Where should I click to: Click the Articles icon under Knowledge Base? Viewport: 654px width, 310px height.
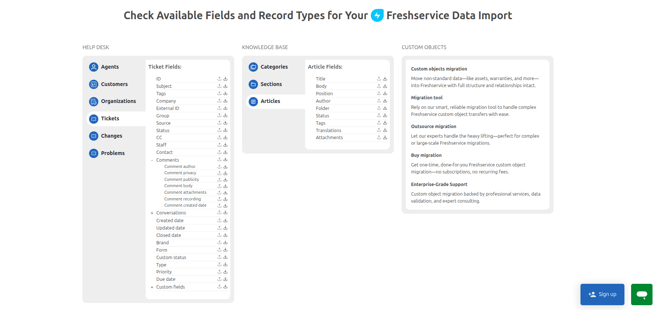[x=253, y=101]
